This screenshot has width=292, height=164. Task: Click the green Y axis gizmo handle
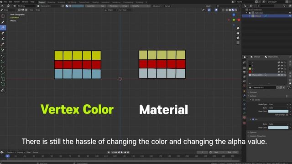coord(234,20)
